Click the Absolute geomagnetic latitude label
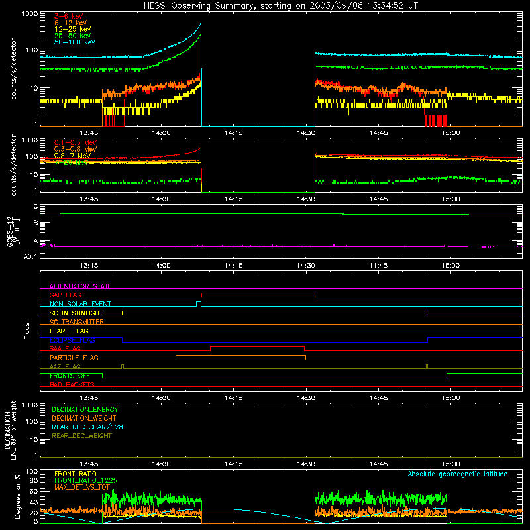 [x=458, y=474]
